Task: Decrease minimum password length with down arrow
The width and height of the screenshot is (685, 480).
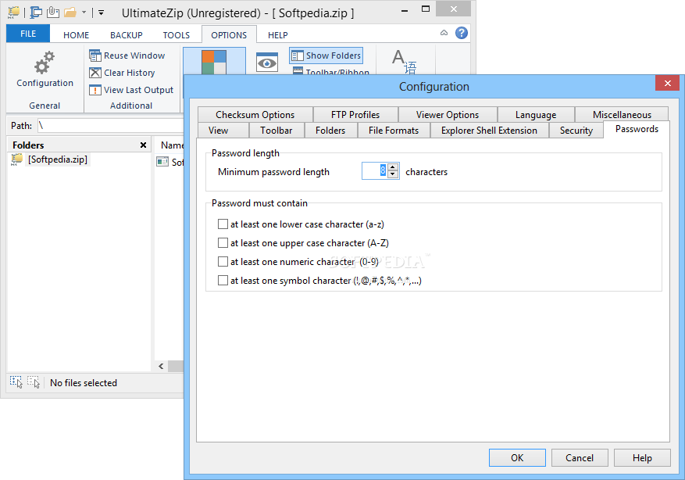Action: tap(393, 174)
